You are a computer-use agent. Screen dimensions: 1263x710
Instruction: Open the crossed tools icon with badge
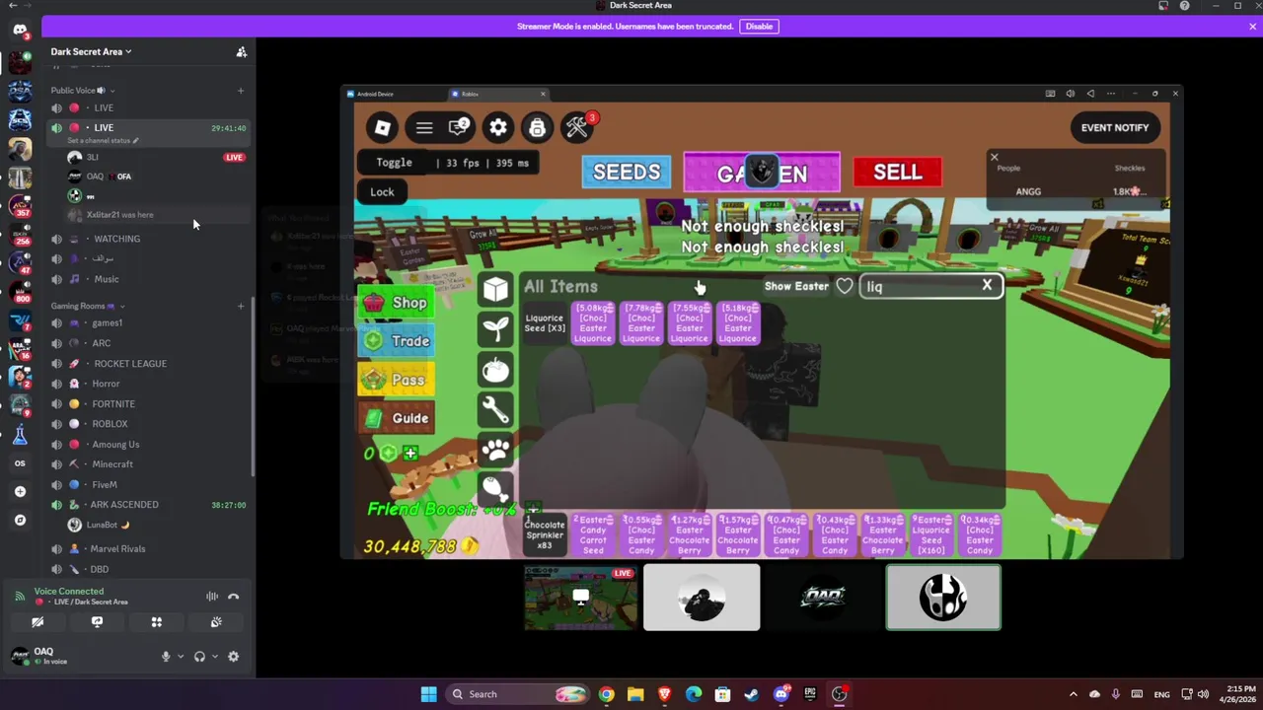577,127
